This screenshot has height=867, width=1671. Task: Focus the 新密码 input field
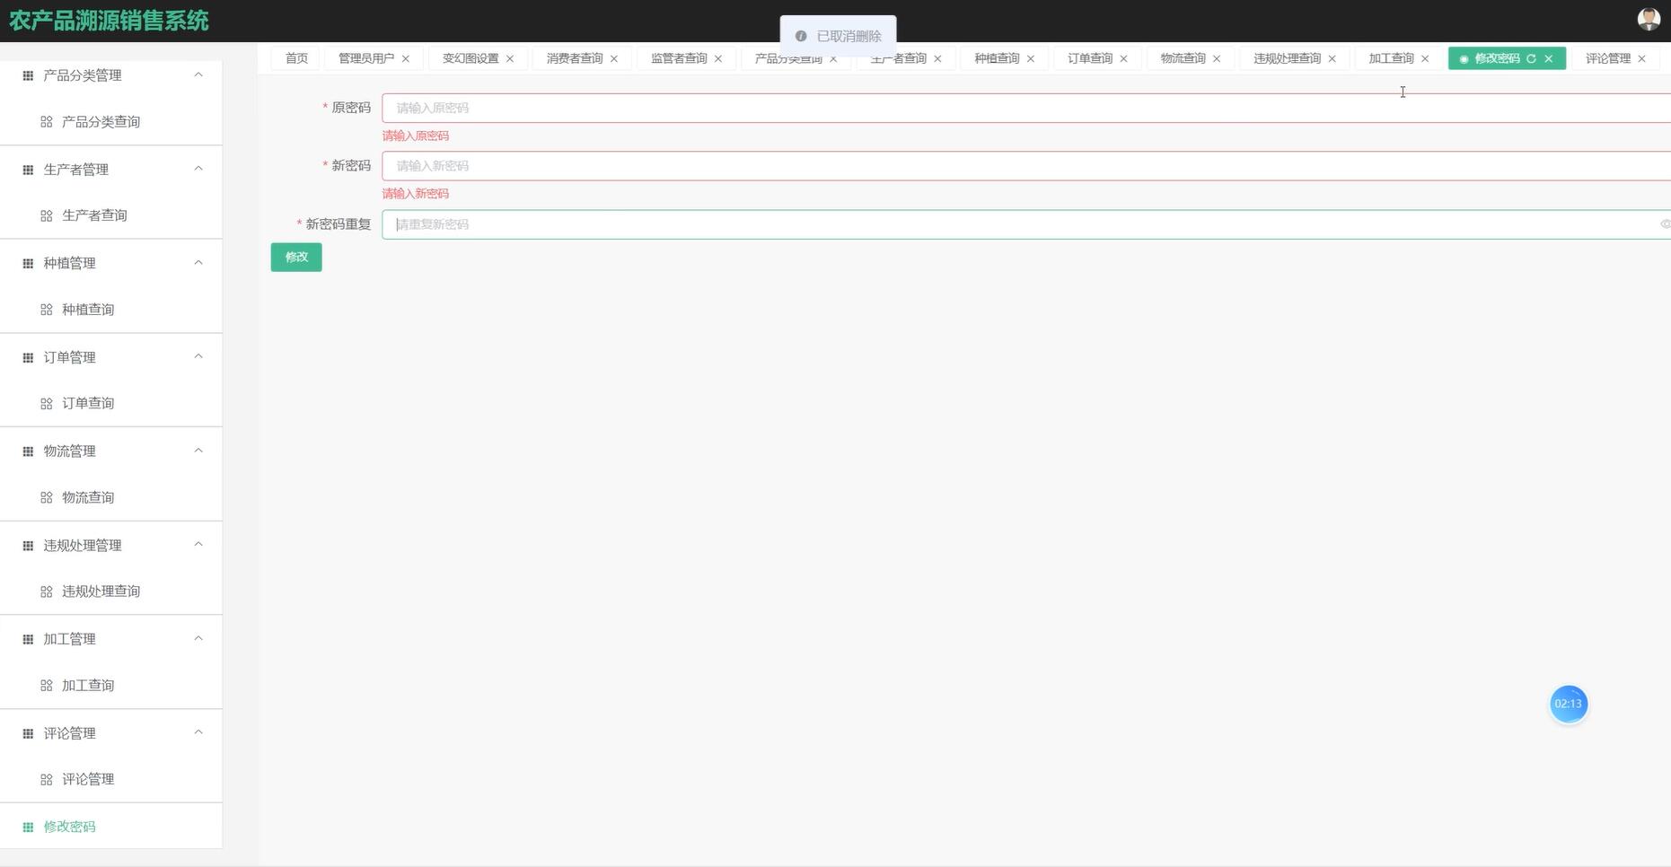pyautogui.click(x=1024, y=166)
